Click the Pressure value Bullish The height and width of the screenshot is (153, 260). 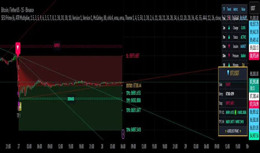(243, 56)
